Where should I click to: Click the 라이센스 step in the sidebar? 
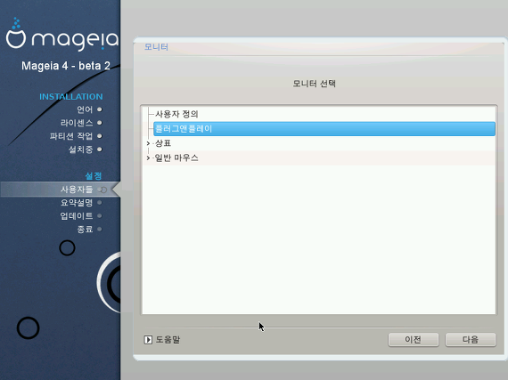(77, 123)
